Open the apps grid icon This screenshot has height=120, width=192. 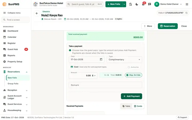point(187,4)
